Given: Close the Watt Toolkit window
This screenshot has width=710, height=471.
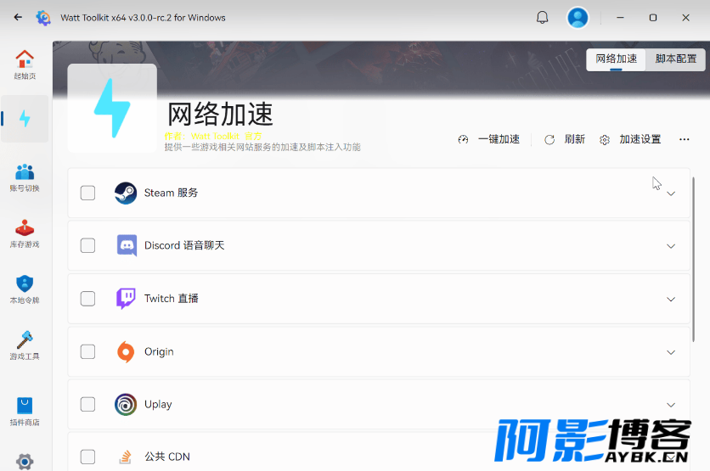Looking at the screenshot, I should coord(685,18).
